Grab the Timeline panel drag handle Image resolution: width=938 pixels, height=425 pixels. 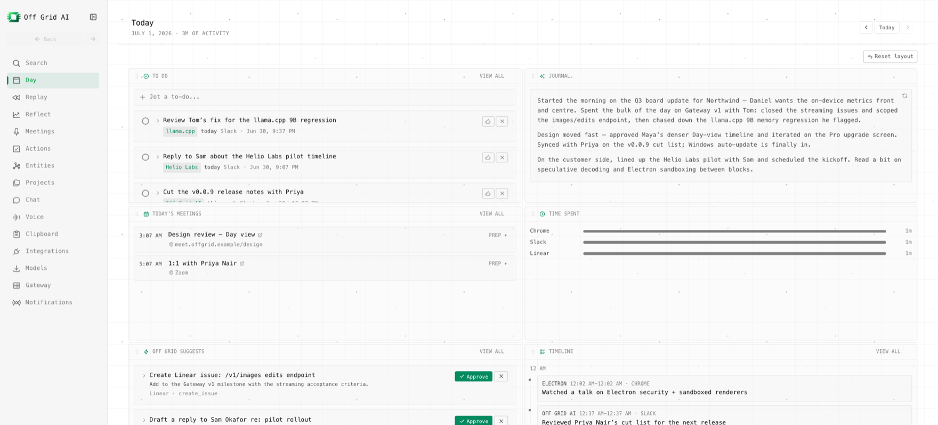(533, 351)
